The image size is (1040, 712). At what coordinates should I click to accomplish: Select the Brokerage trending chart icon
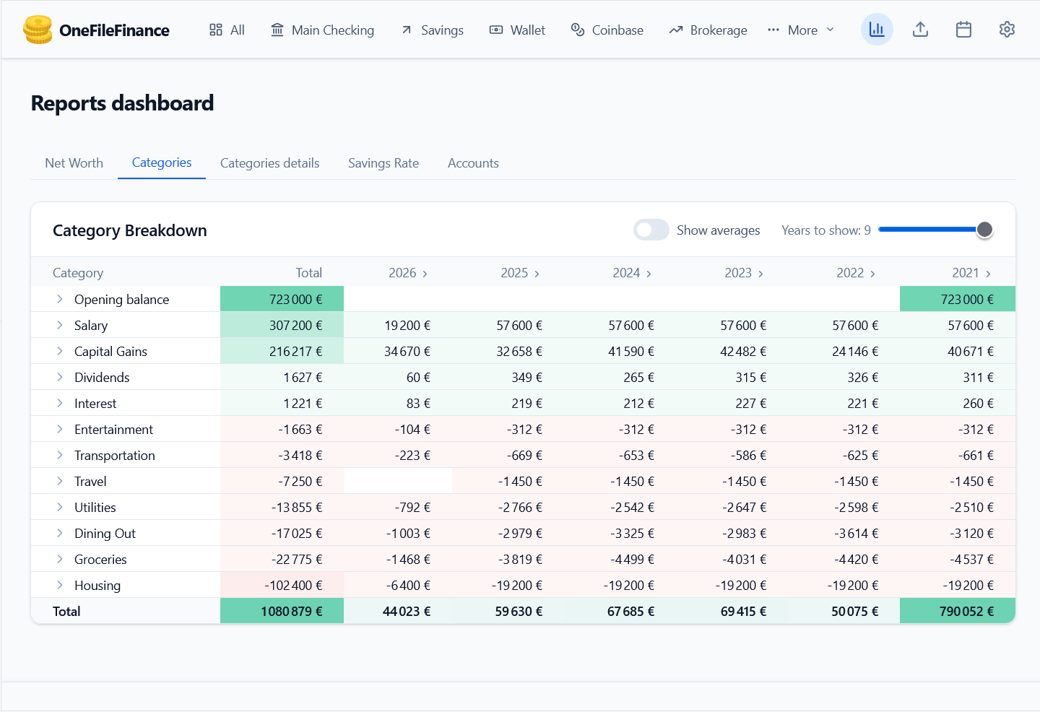(x=675, y=30)
